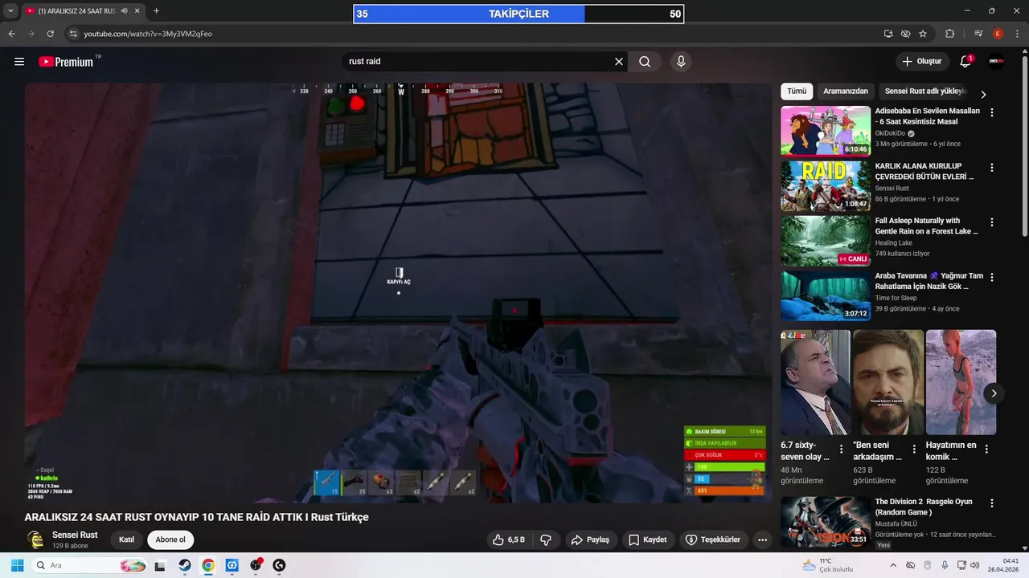Open Fall Asleep Naturally live stream thumbnail
Screen dimensions: 1029x578
(x=826, y=241)
